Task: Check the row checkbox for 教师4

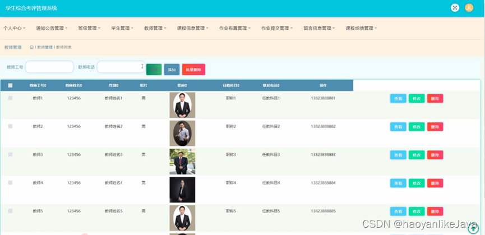Action: point(10,183)
